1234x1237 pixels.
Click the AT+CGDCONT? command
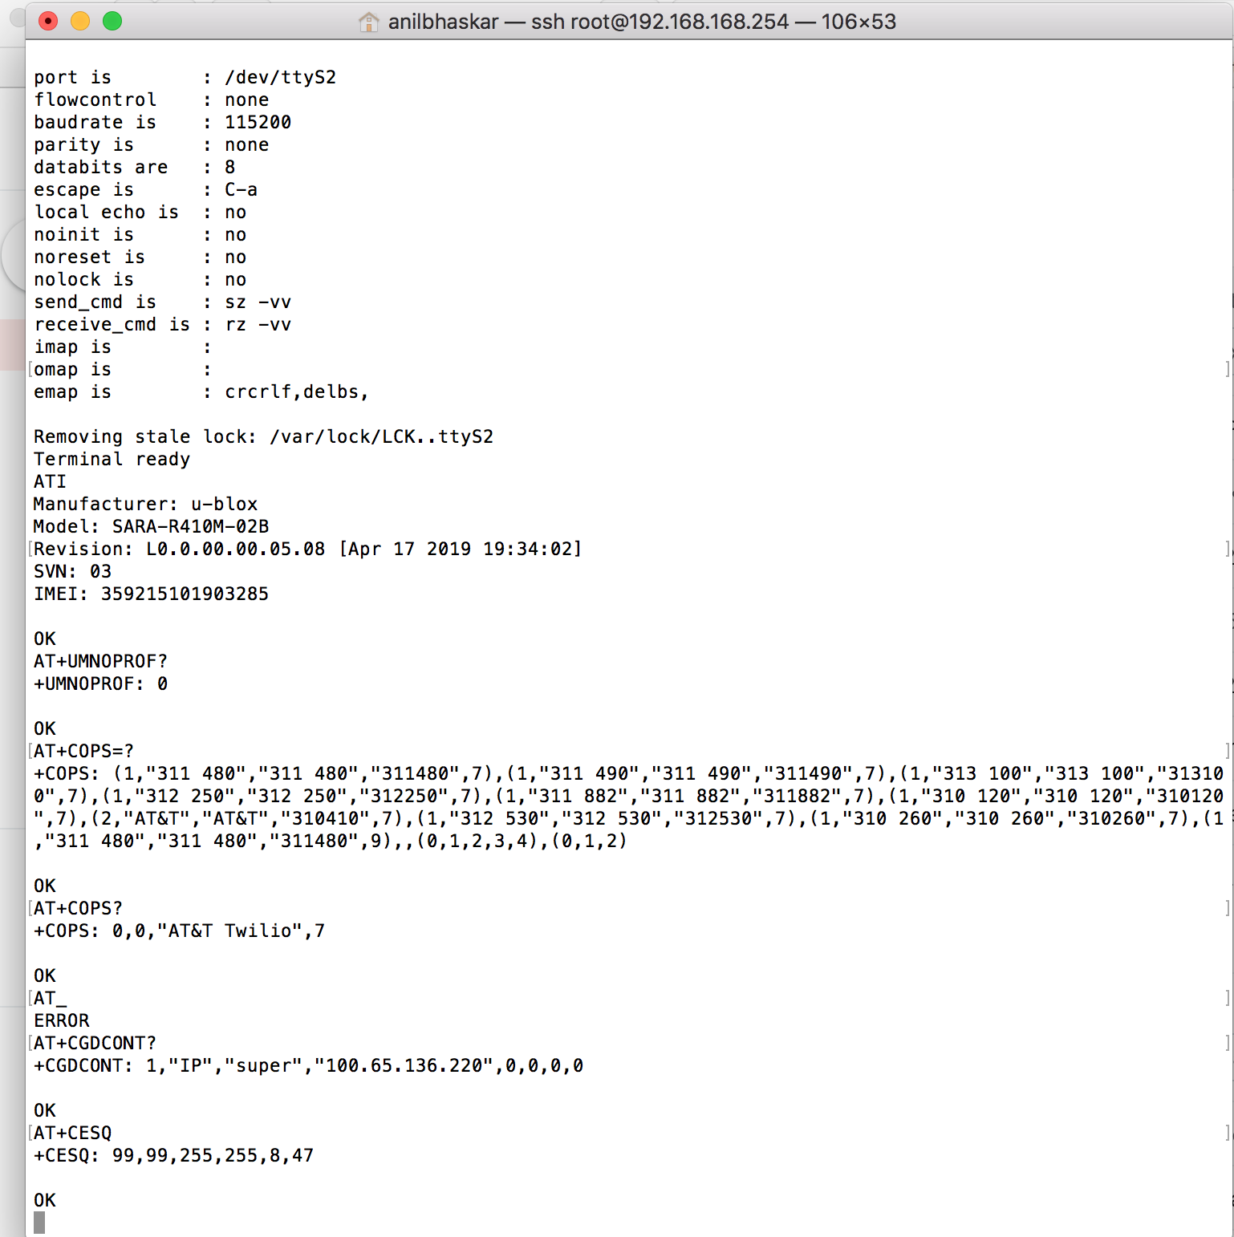(x=95, y=1043)
